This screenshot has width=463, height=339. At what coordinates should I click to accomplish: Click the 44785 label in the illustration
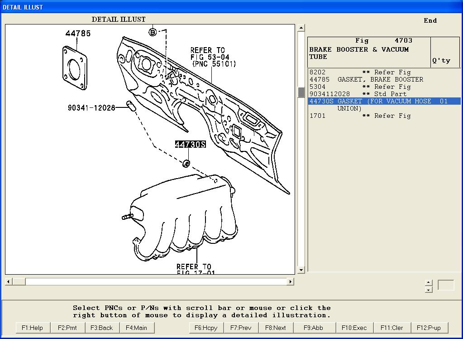78,34
